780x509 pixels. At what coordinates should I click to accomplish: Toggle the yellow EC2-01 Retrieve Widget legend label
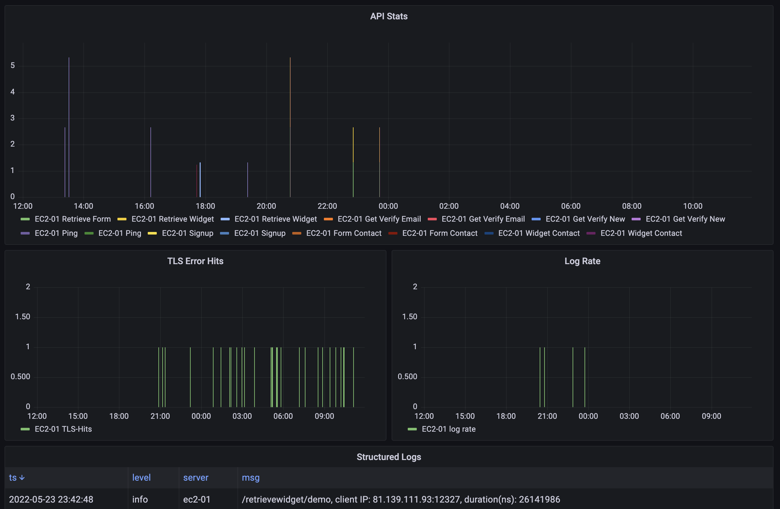tap(172, 219)
